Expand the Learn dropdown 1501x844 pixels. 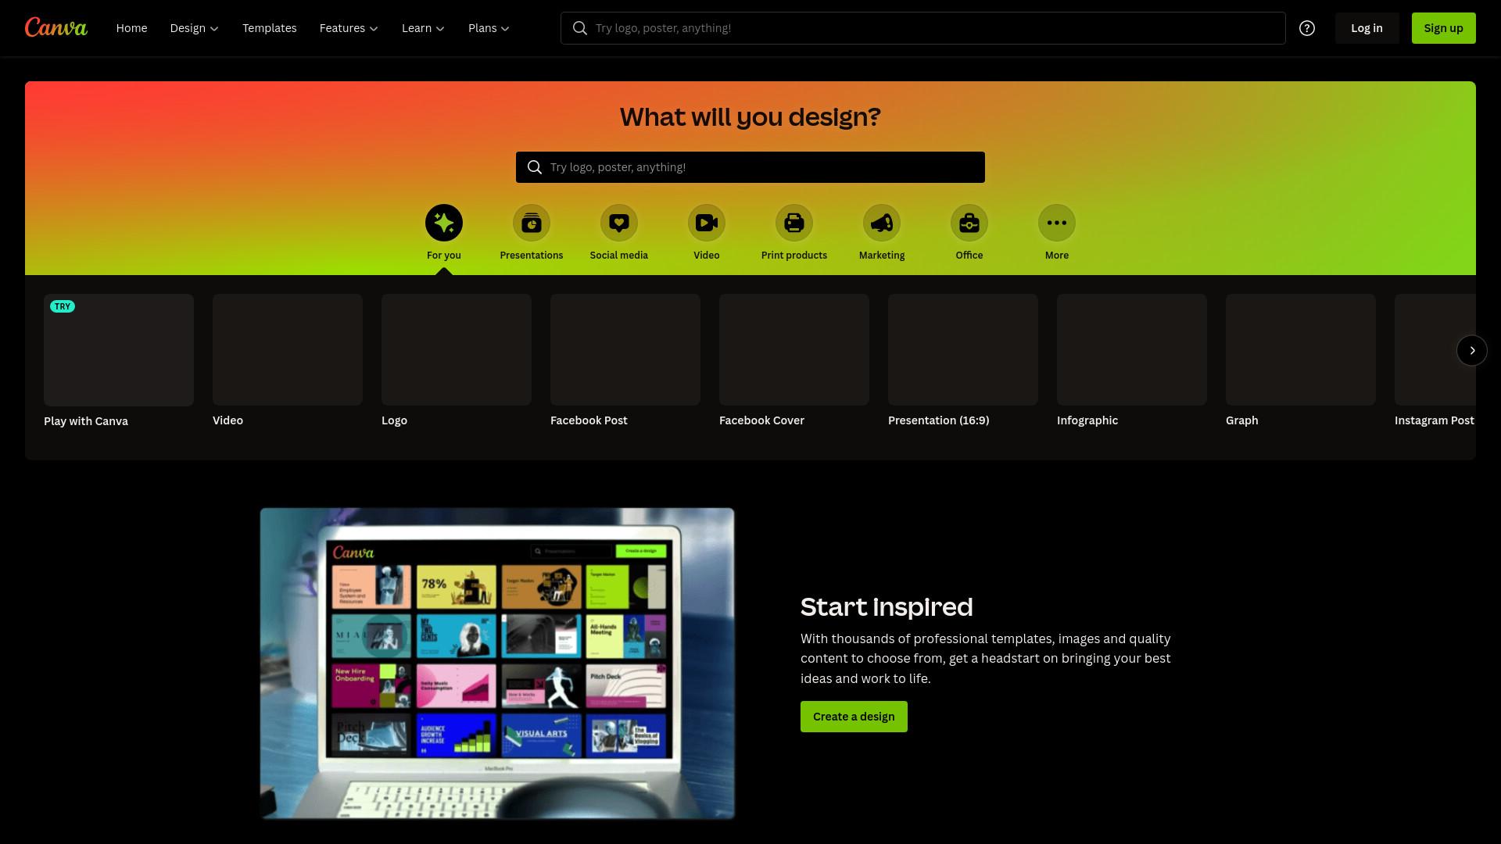(x=423, y=28)
